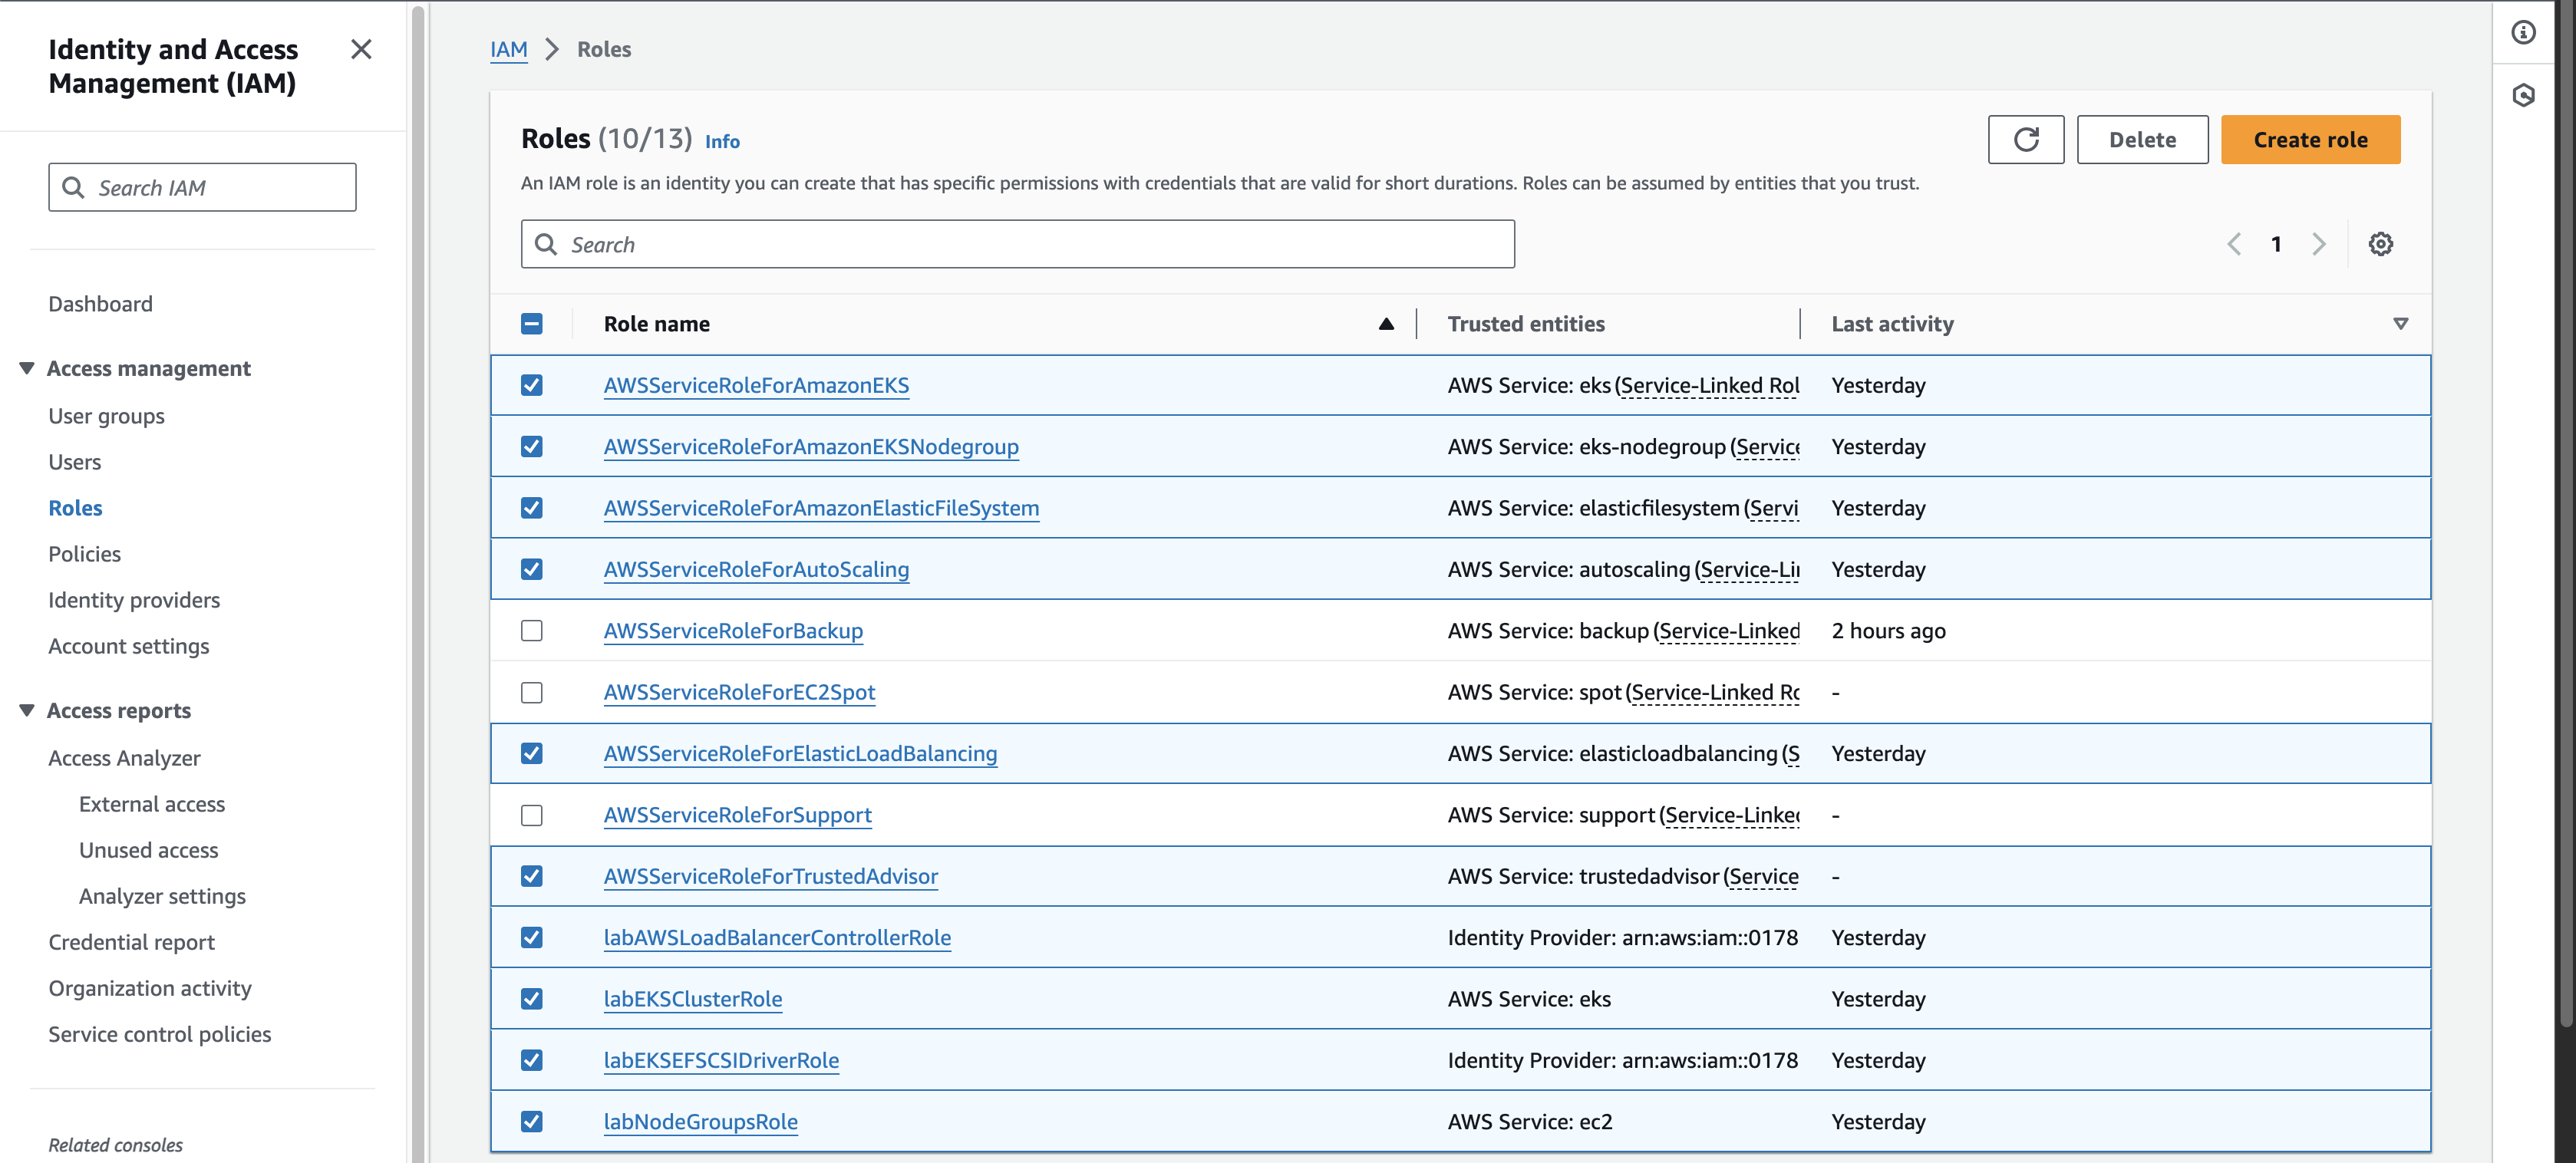
Task: Click the Delete button
Action: [2142, 139]
